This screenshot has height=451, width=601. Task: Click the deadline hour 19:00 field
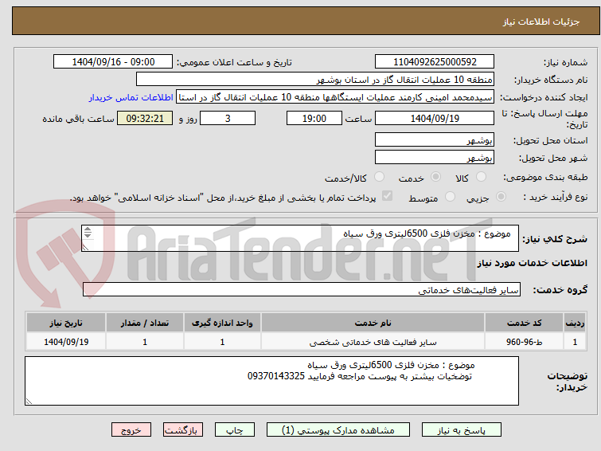(x=314, y=118)
